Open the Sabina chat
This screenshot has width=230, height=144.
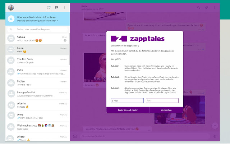click(37, 39)
